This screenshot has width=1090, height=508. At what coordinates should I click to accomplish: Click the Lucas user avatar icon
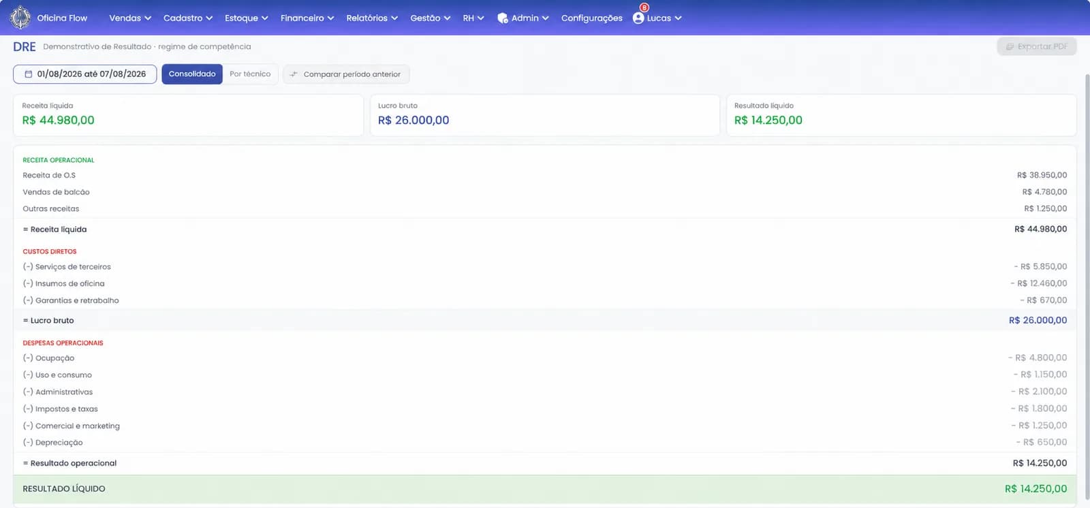[x=638, y=18]
